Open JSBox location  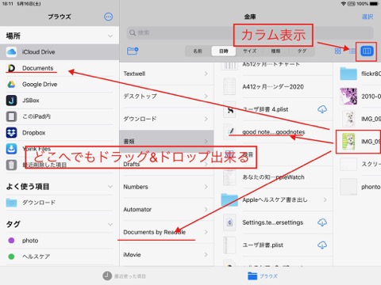tap(60, 101)
